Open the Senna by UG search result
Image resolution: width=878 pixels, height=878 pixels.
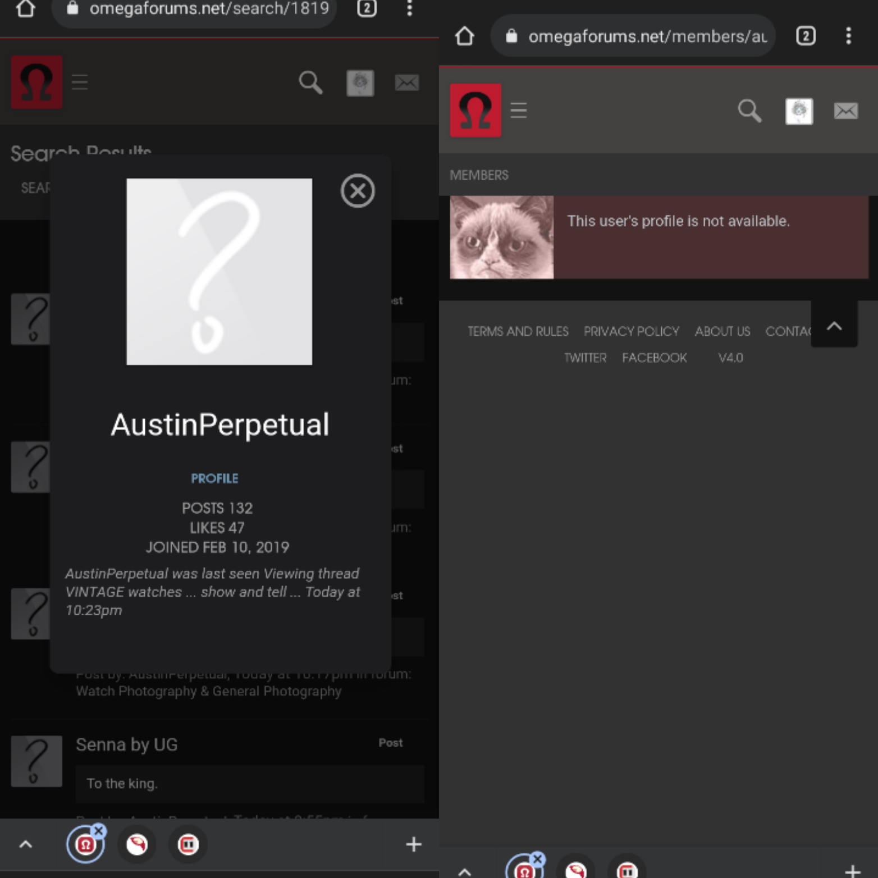pyautogui.click(x=127, y=744)
